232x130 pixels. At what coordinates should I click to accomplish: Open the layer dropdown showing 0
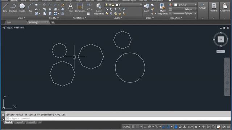[123, 5]
